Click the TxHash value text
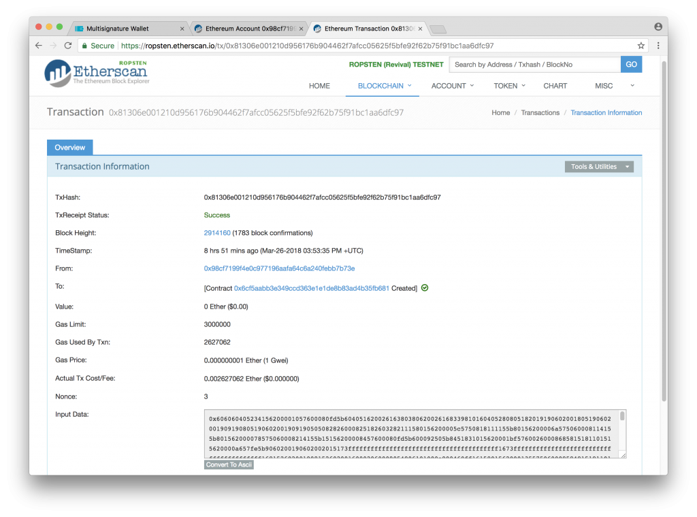Viewport: 697px width, 517px height. [x=322, y=197]
